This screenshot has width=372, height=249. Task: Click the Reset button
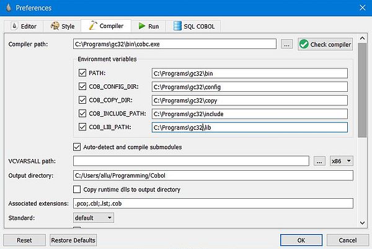[24, 240]
